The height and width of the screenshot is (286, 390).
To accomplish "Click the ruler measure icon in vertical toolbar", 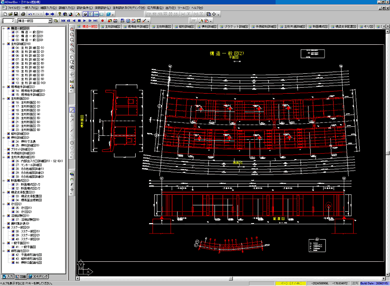I will tap(72, 82).
